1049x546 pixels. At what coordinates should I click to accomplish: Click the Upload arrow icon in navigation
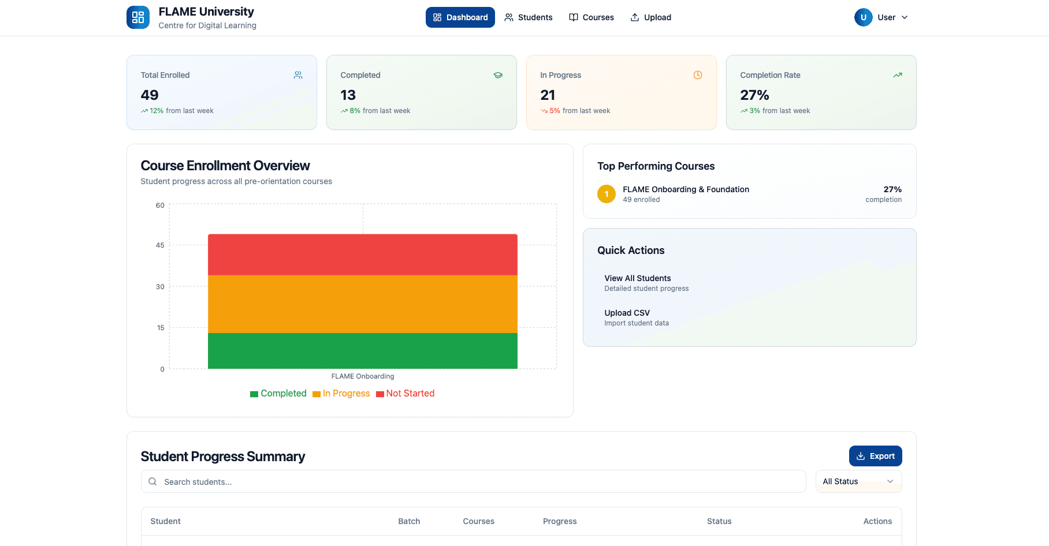point(635,17)
